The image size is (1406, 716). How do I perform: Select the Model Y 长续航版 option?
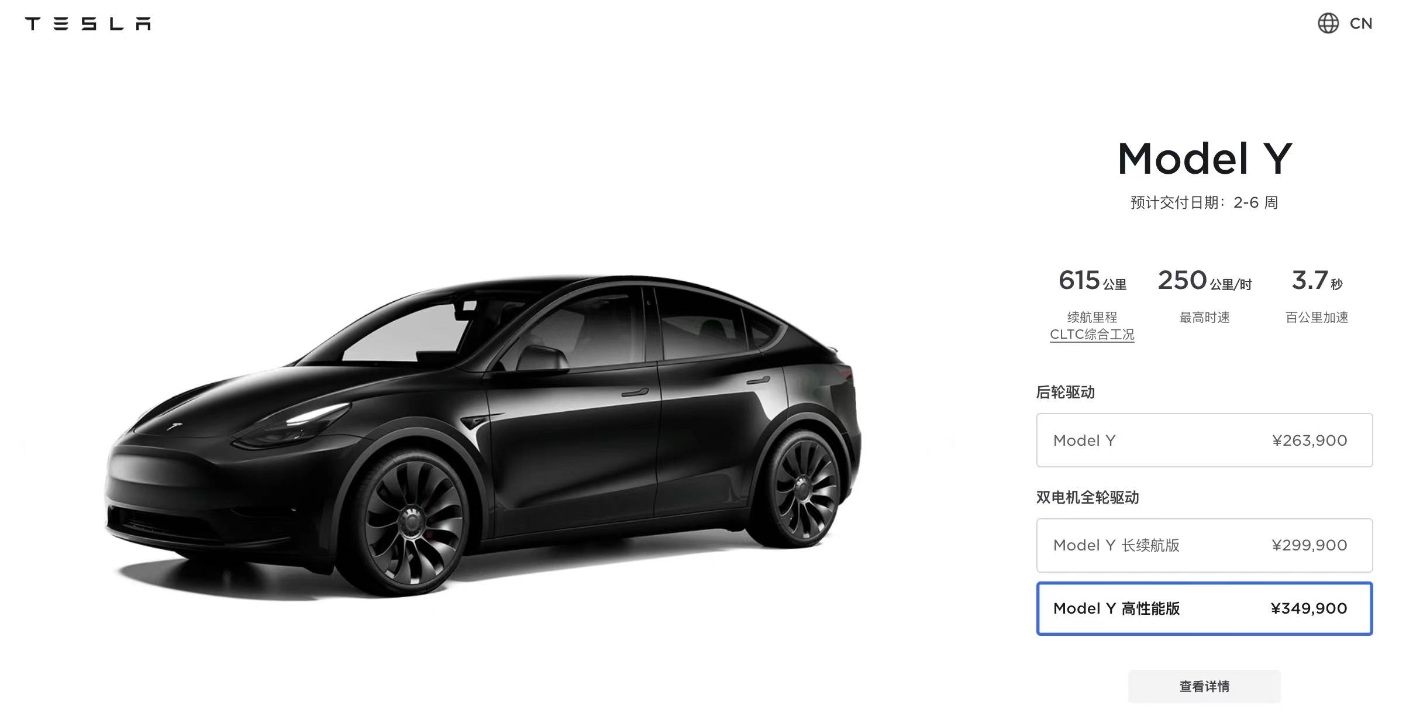click(1204, 545)
